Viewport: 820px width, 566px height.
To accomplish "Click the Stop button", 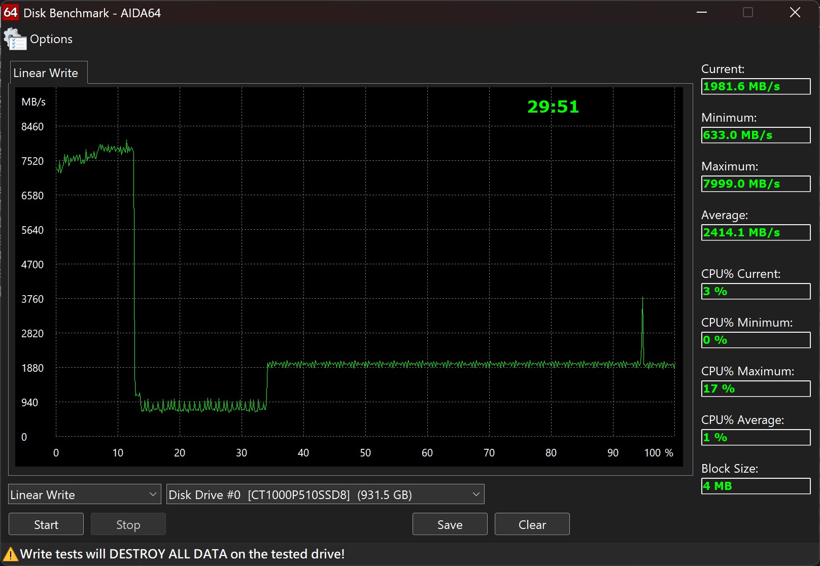I will click(128, 524).
